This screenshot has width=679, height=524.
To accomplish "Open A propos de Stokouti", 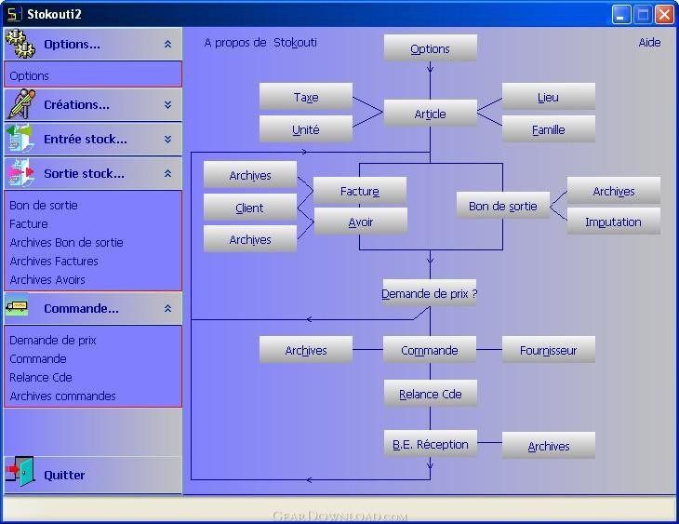I will click(260, 43).
